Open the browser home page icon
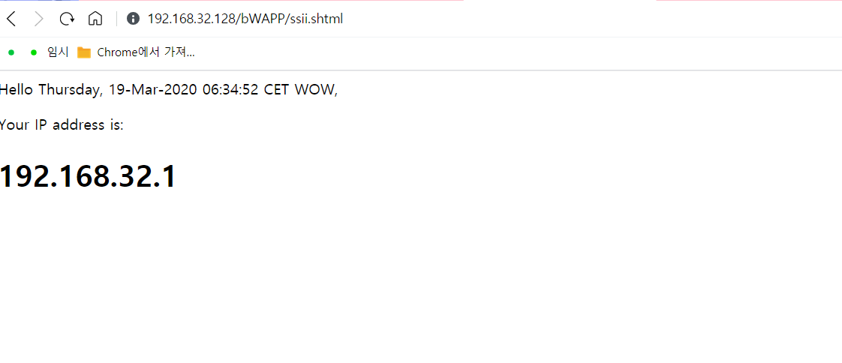Image resolution: width=842 pixels, height=363 pixels. tap(95, 19)
